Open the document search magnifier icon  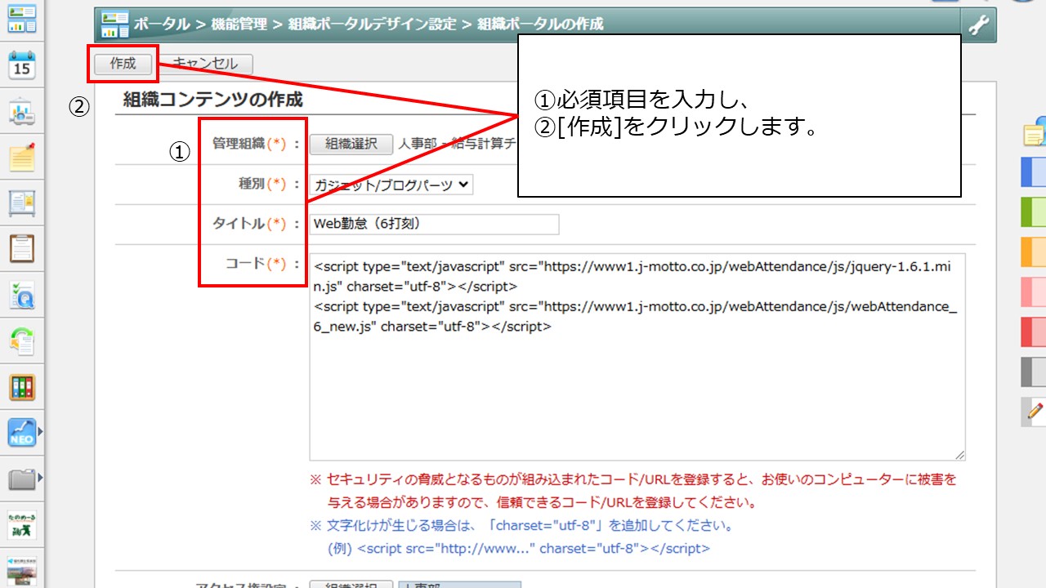point(22,295)
